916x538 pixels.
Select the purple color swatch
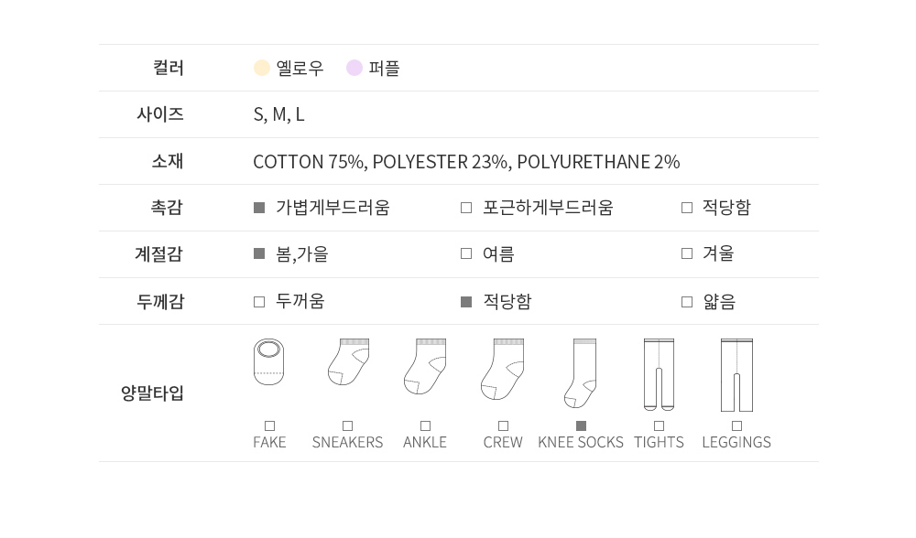coord(354,68)
